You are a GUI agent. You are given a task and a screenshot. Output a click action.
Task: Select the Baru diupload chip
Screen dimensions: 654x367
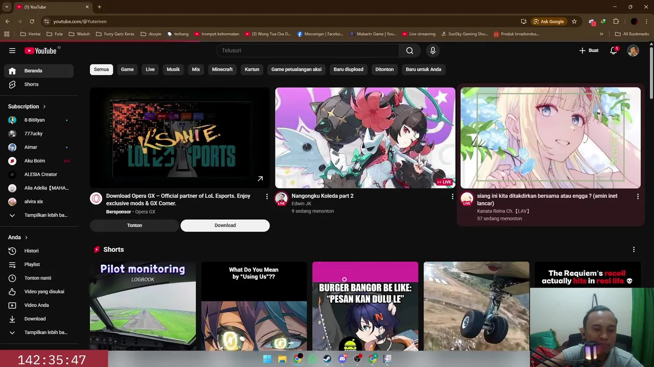click(x=348, y=69)
